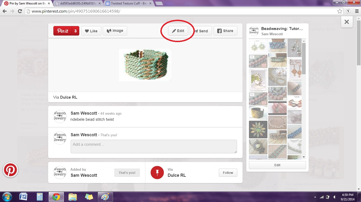This screenshot has height=202, width=361.
Task: Click the floating Pinterest logo button
Action: click(10, 170)
